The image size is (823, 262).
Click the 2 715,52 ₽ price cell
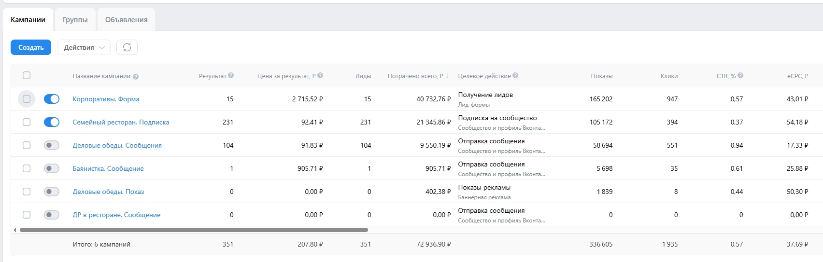point(307,99)
